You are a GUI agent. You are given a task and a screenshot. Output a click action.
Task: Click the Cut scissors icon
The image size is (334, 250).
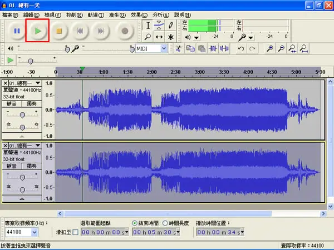click(x=178, y=48)
